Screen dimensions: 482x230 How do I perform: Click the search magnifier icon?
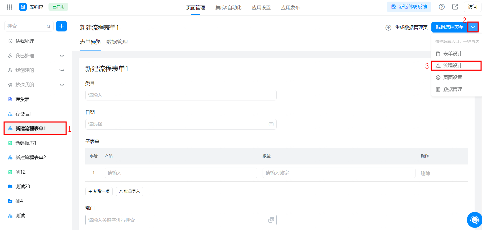pyautogui.click(x=48, y=26)
